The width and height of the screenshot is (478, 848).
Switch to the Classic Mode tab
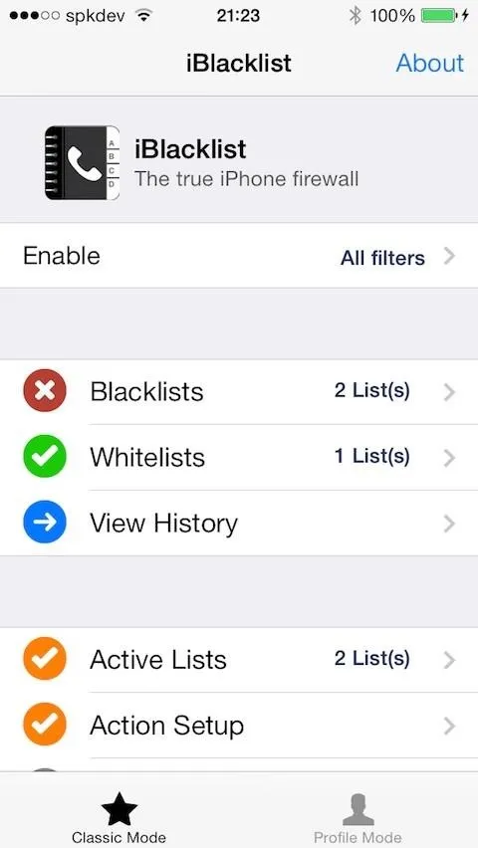[x=119, y=818]
